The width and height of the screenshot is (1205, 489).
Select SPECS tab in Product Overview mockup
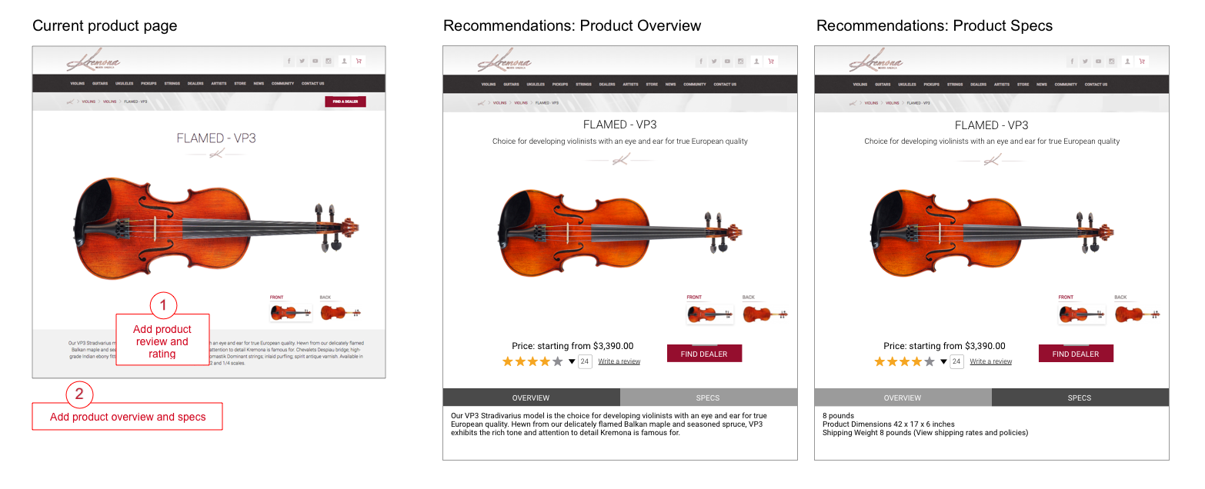(708, 398)
